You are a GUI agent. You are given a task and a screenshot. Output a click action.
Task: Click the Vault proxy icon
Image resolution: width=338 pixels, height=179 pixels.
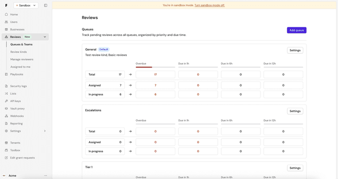[x=6, y=109]
